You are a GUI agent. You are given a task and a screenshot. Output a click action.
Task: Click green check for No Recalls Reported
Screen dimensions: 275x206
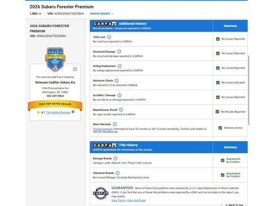(218, 111)
